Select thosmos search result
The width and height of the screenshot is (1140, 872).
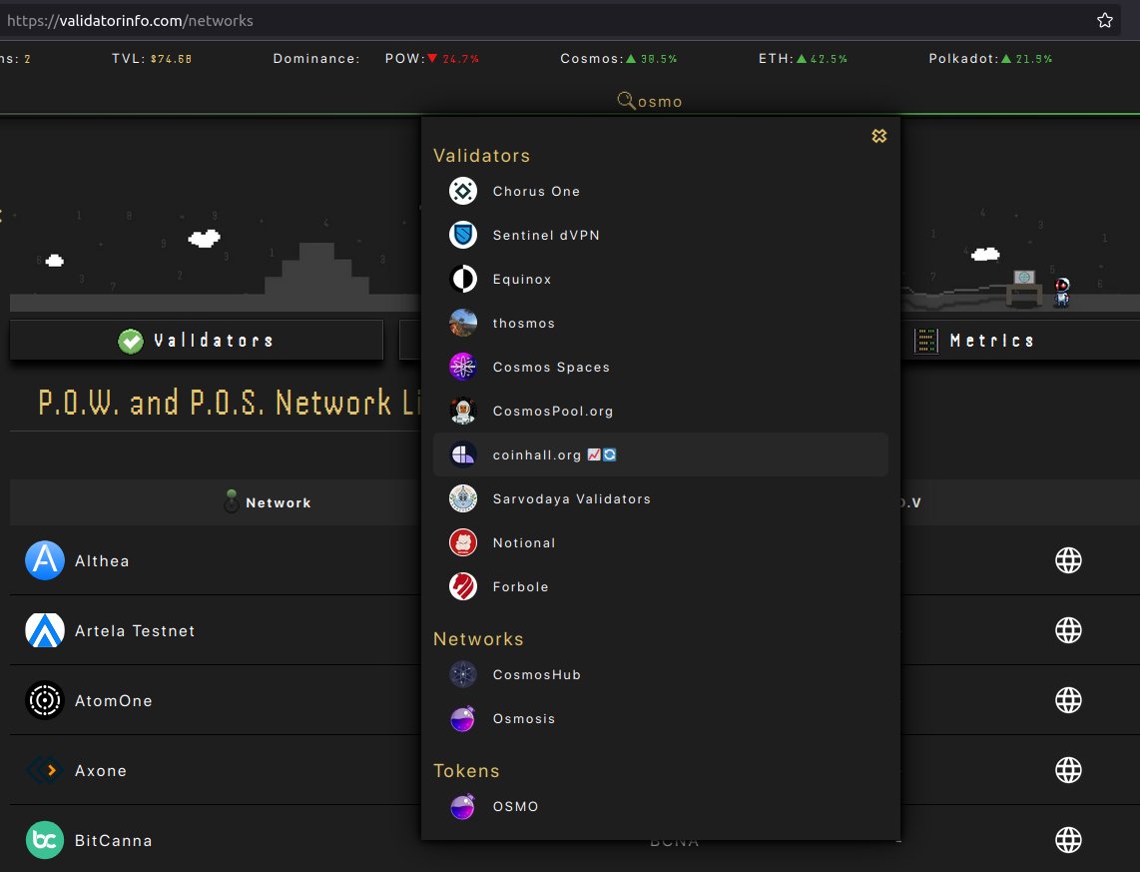(661, 323)
